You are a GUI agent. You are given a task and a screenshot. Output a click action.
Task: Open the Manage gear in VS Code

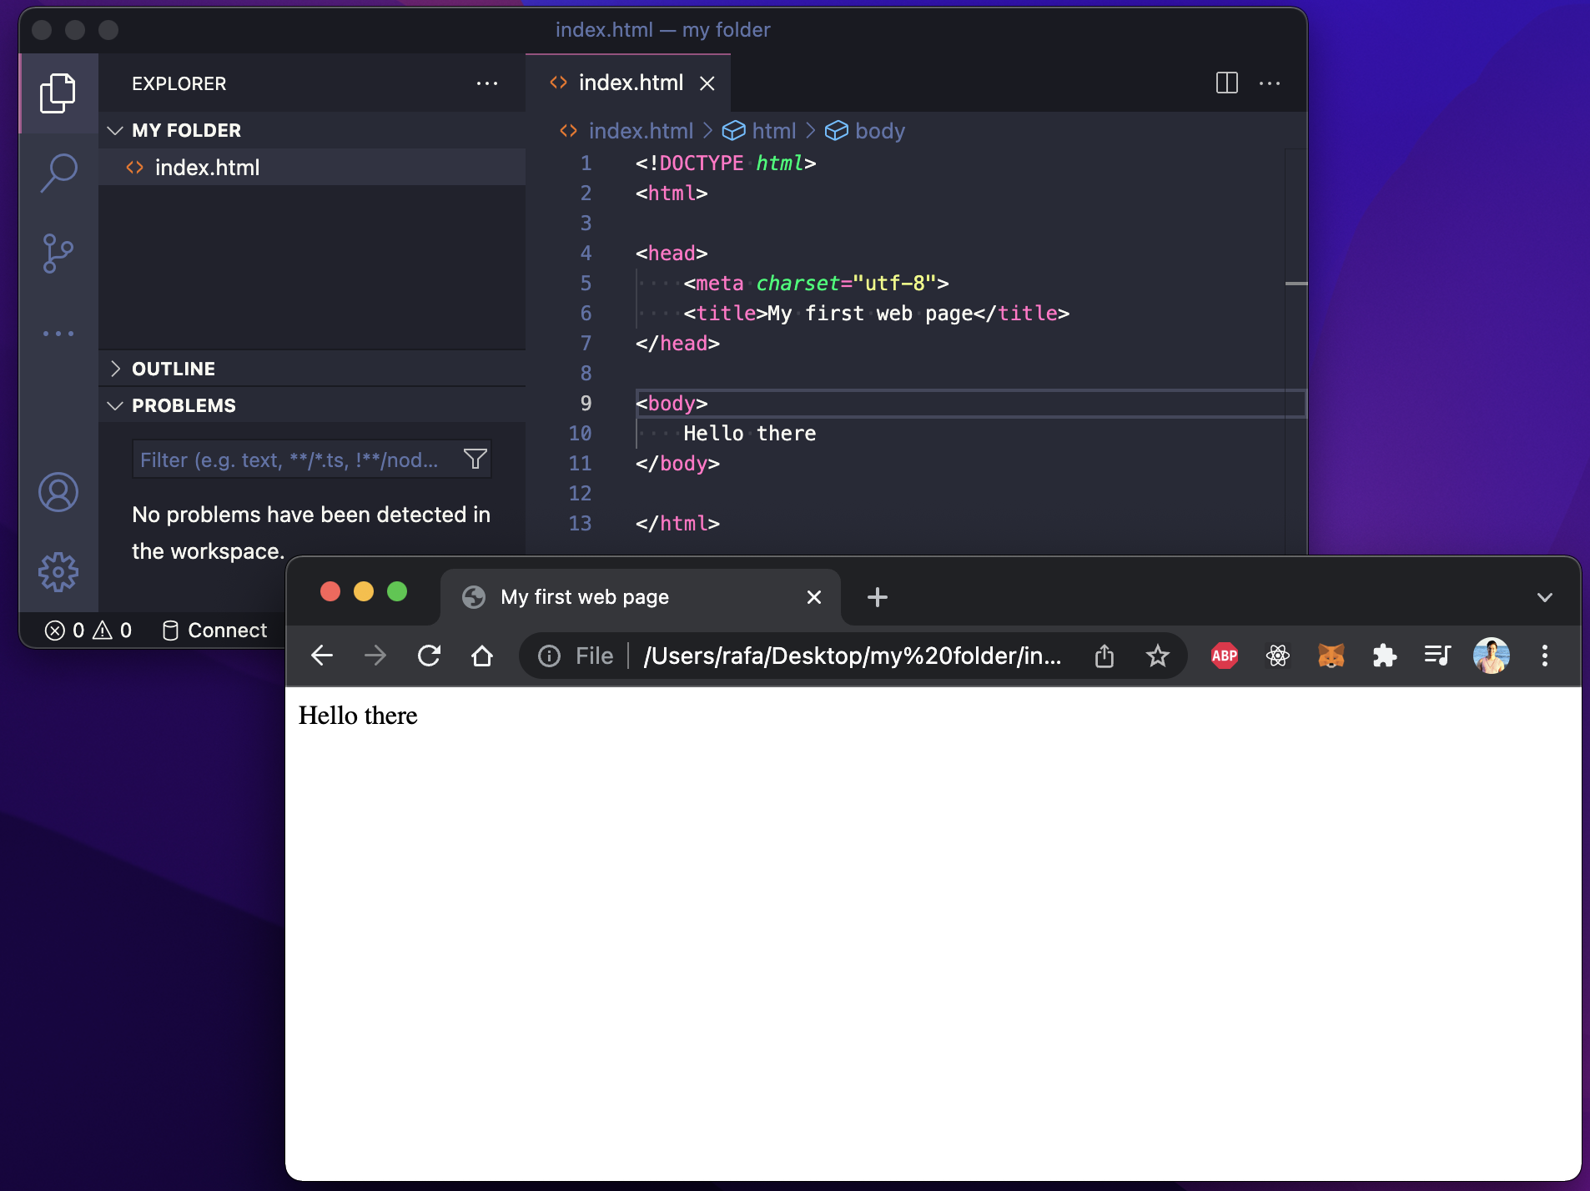[58, 572]
